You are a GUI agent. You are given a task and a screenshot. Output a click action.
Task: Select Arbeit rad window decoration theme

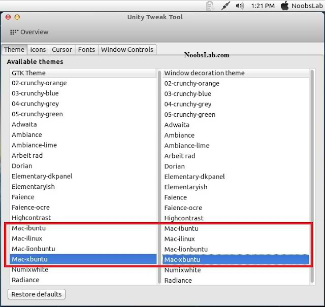236,156
